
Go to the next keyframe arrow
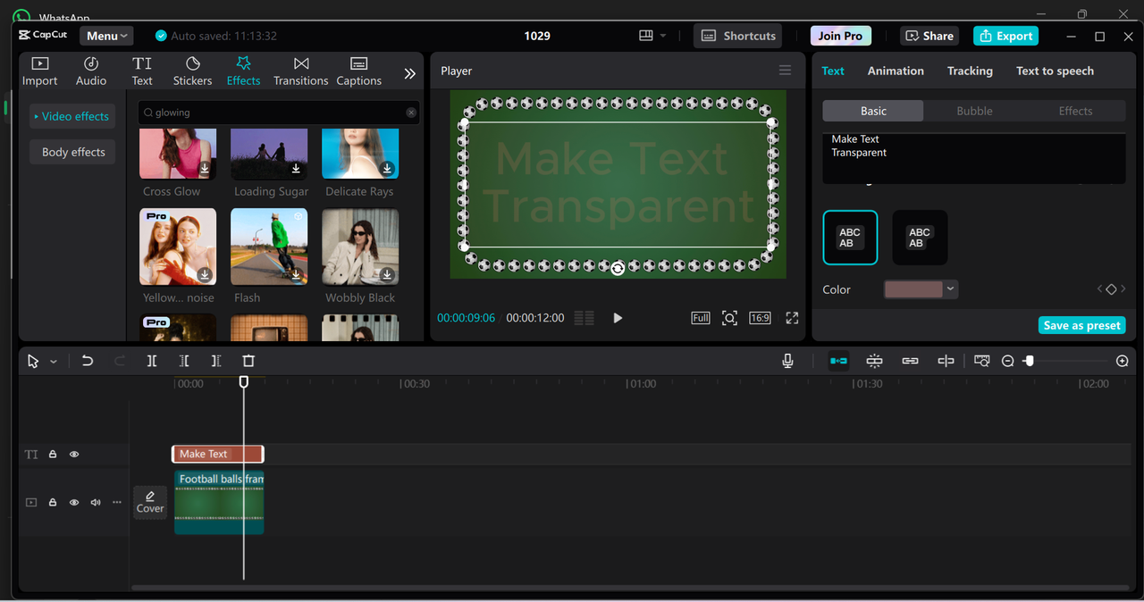tap(1123, 289)
